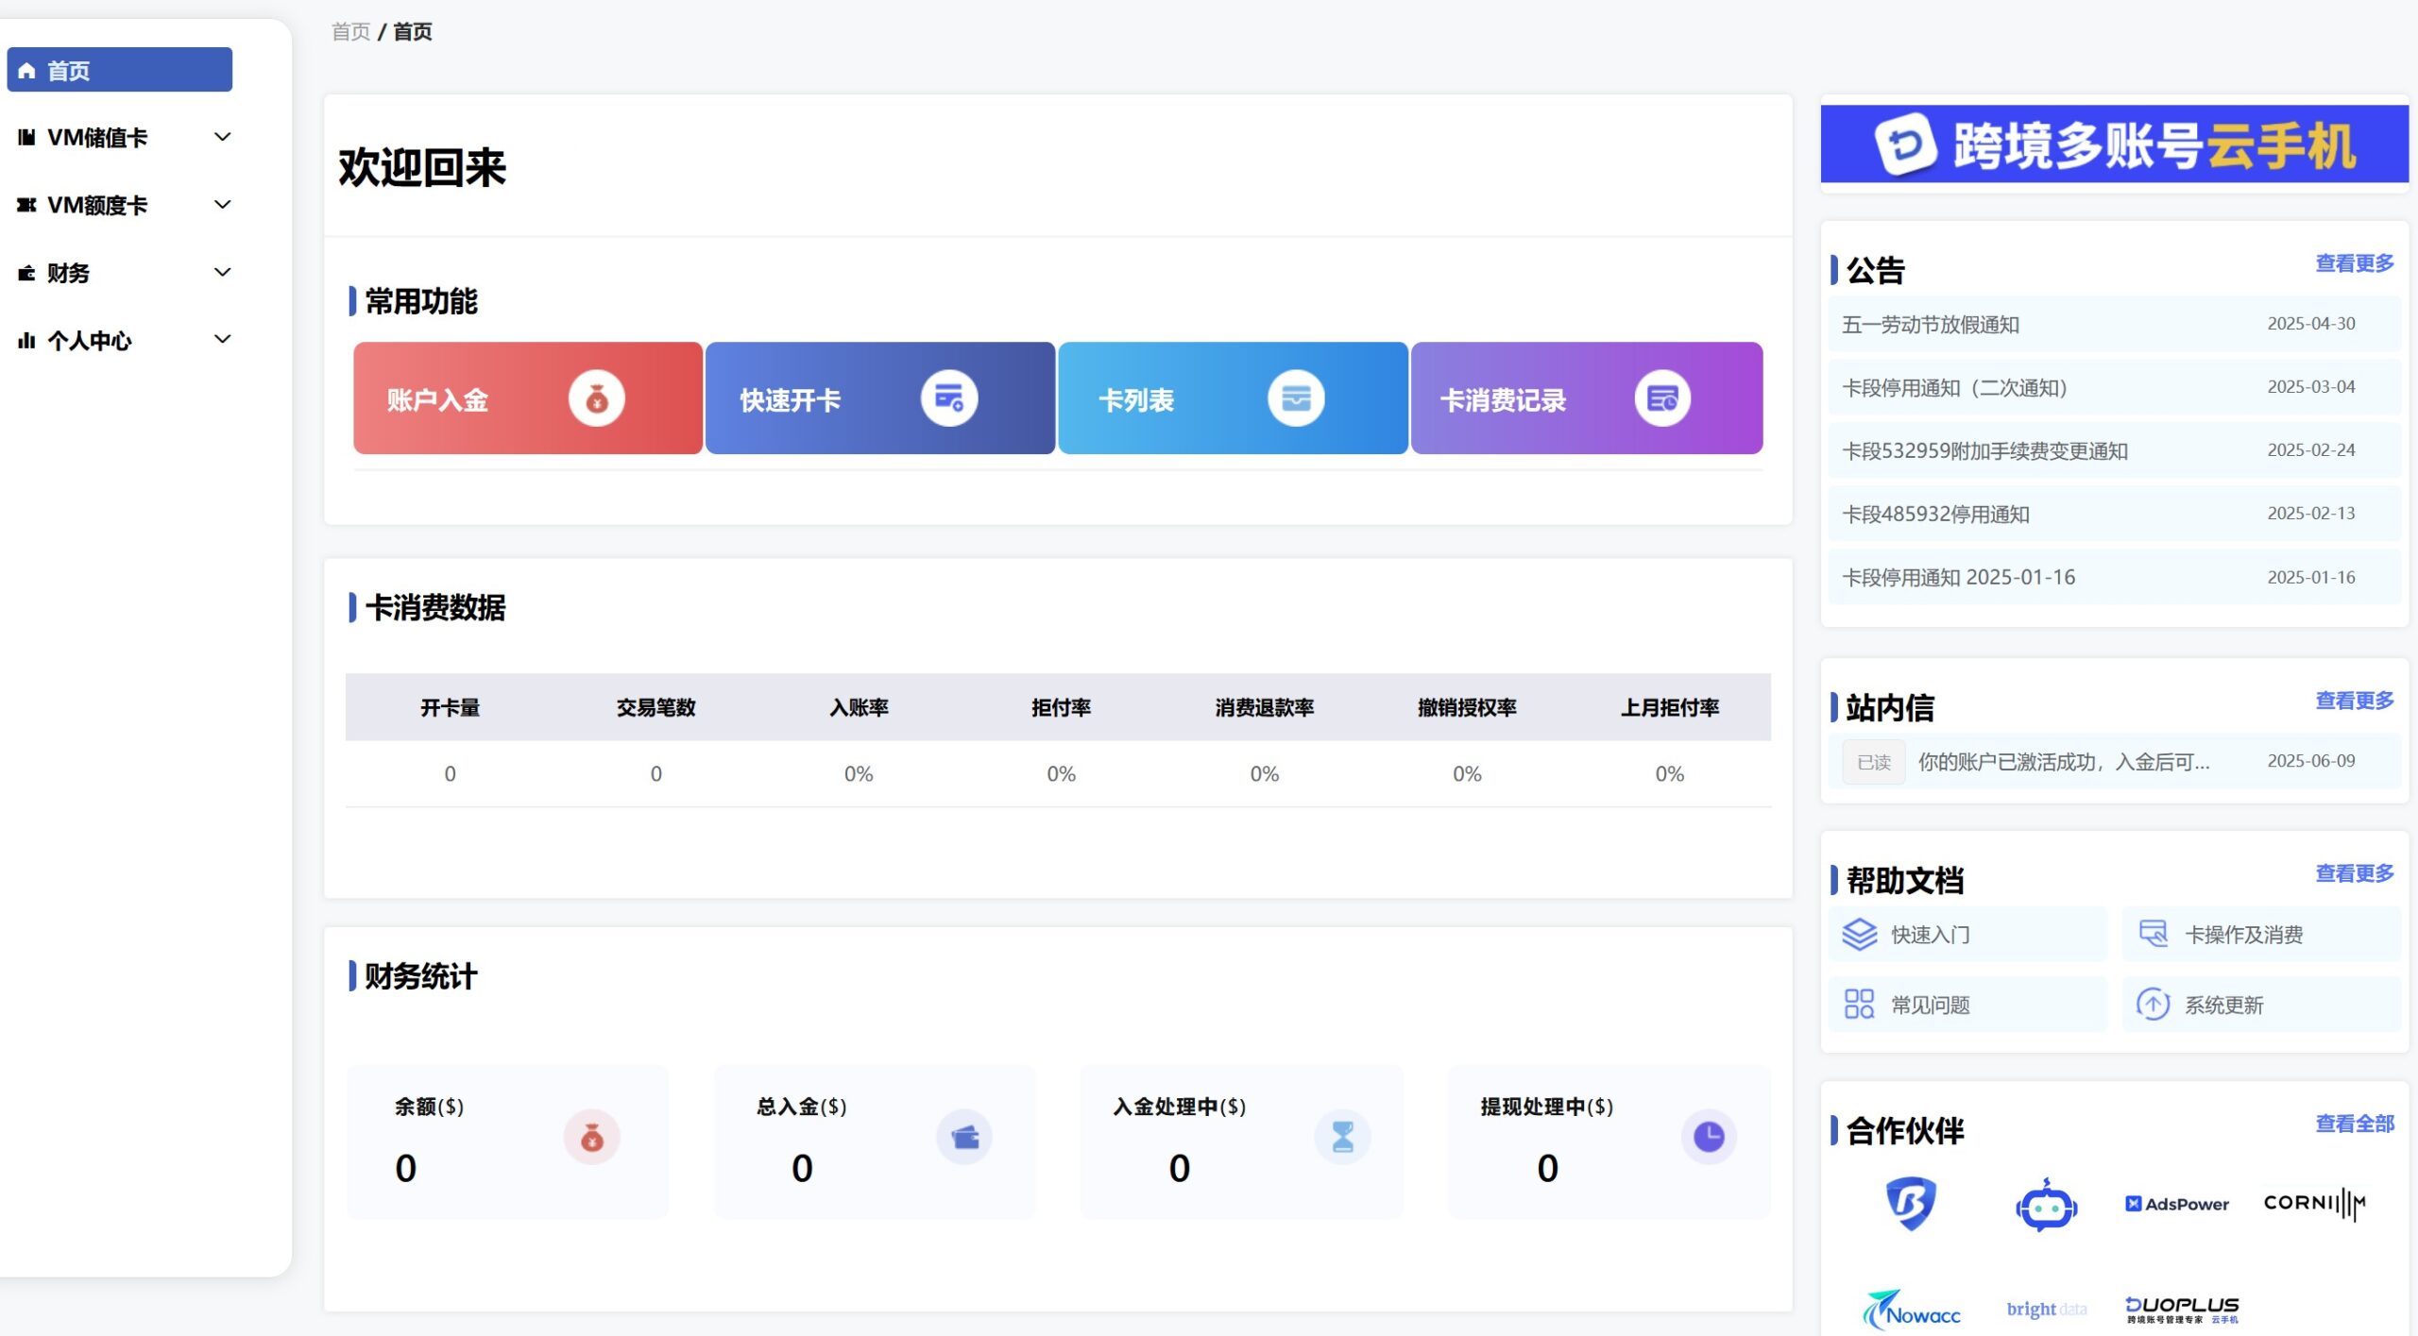Click the 余额 money bag icon

point(592,1137)
